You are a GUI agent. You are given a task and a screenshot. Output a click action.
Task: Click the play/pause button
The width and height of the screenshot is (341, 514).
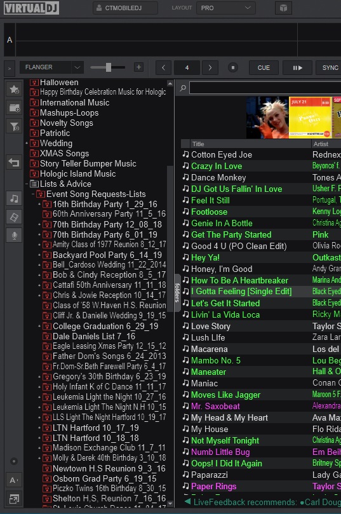(297, 67)
